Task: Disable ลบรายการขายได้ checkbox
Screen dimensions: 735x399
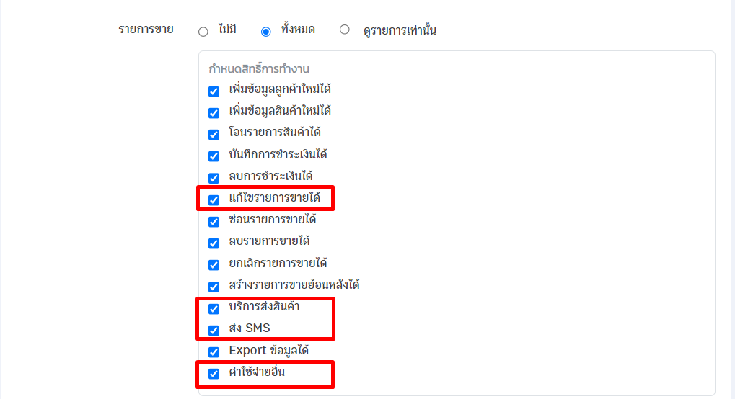Action: [214, 243]
